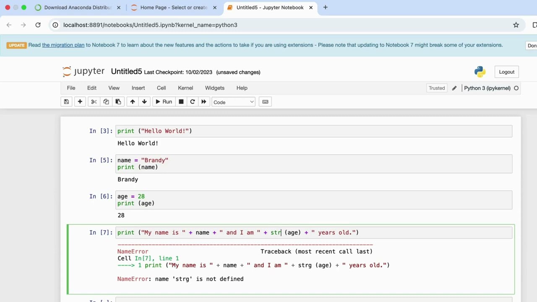
Task: Click the kernel idle circle indicator
Action: coord(516,88)
